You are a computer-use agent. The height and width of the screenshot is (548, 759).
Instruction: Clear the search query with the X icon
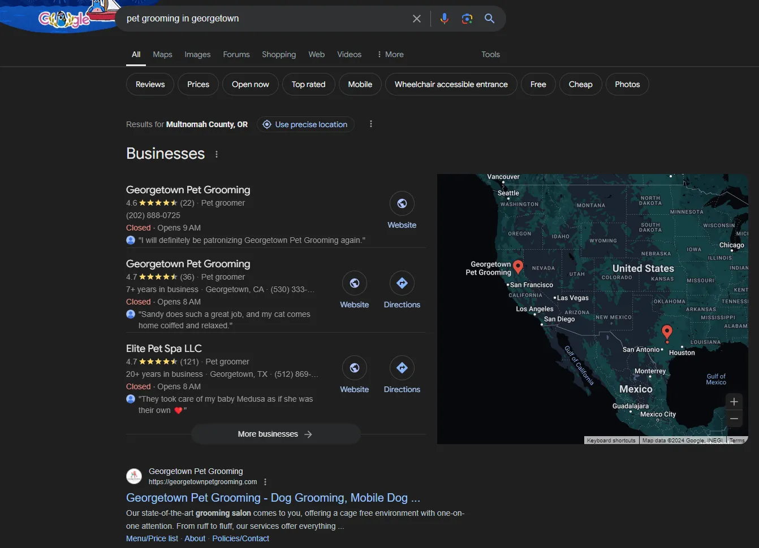(417, 18)
